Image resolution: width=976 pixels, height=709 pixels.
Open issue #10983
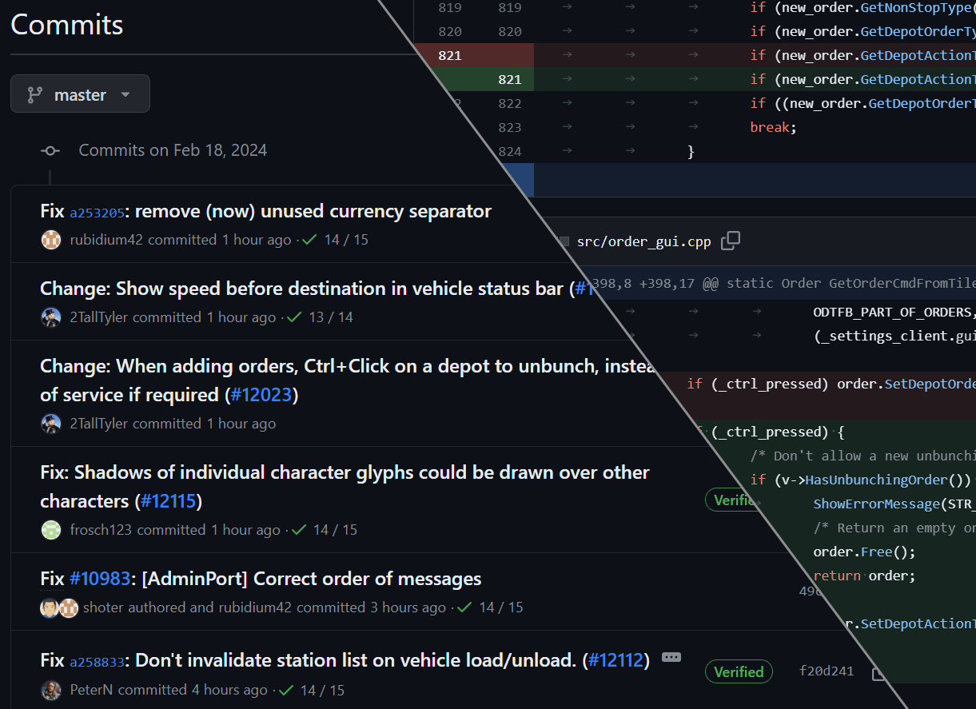coord(100,578)
